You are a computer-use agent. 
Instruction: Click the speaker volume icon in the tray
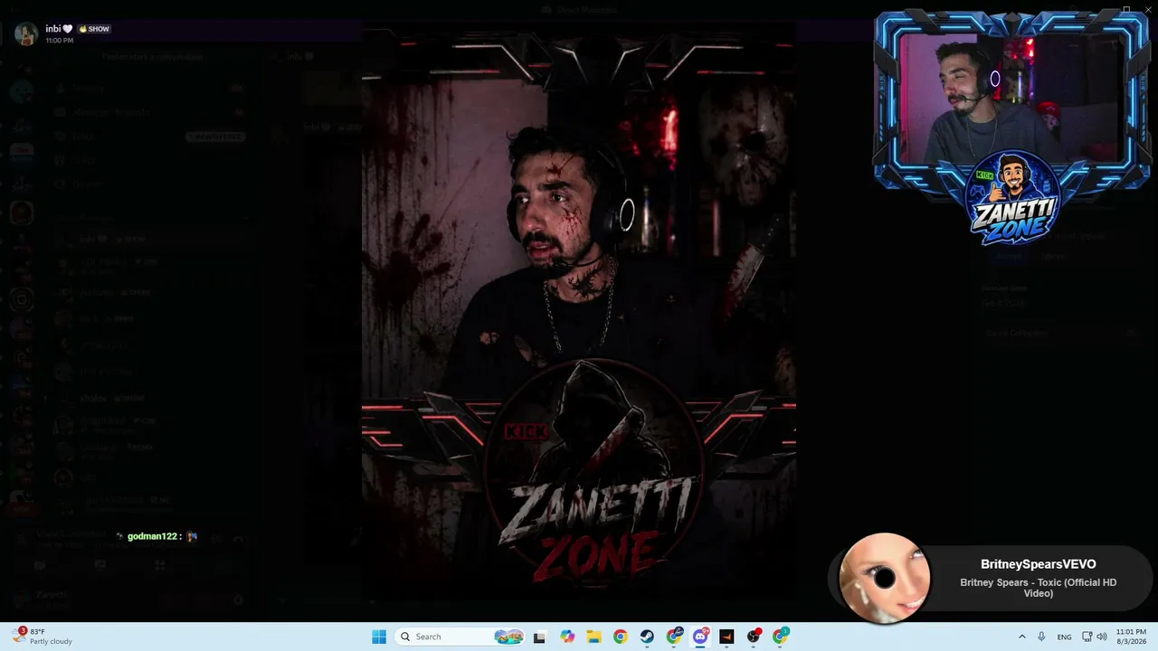1102,637
